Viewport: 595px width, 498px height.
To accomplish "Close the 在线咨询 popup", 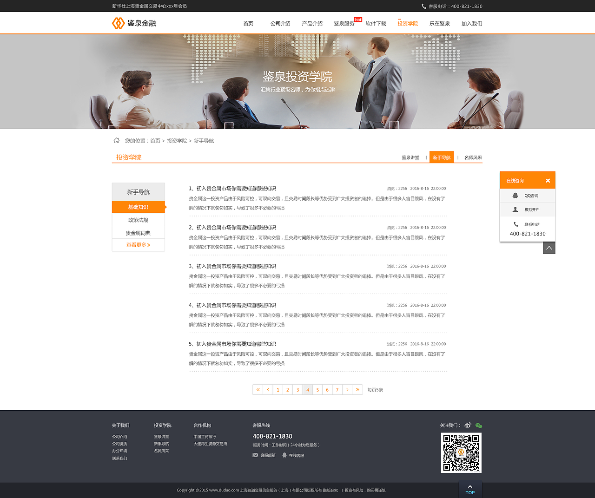I will [548, 180].
